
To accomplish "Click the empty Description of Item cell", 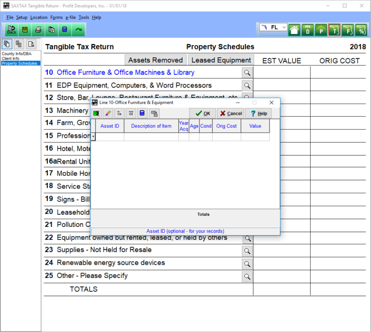I will pyautogui.click(x=151, y=137).
